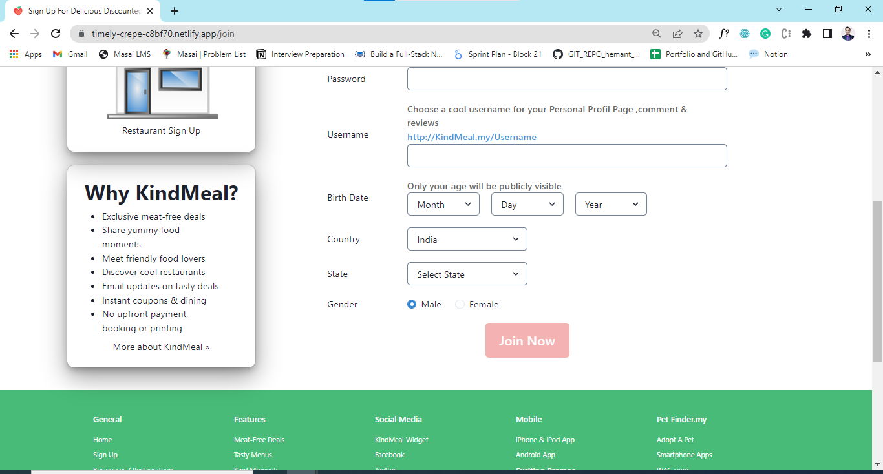Screen dimensions: 883x474
Task: Select the Female gender radio button
Action: [460, 304]
